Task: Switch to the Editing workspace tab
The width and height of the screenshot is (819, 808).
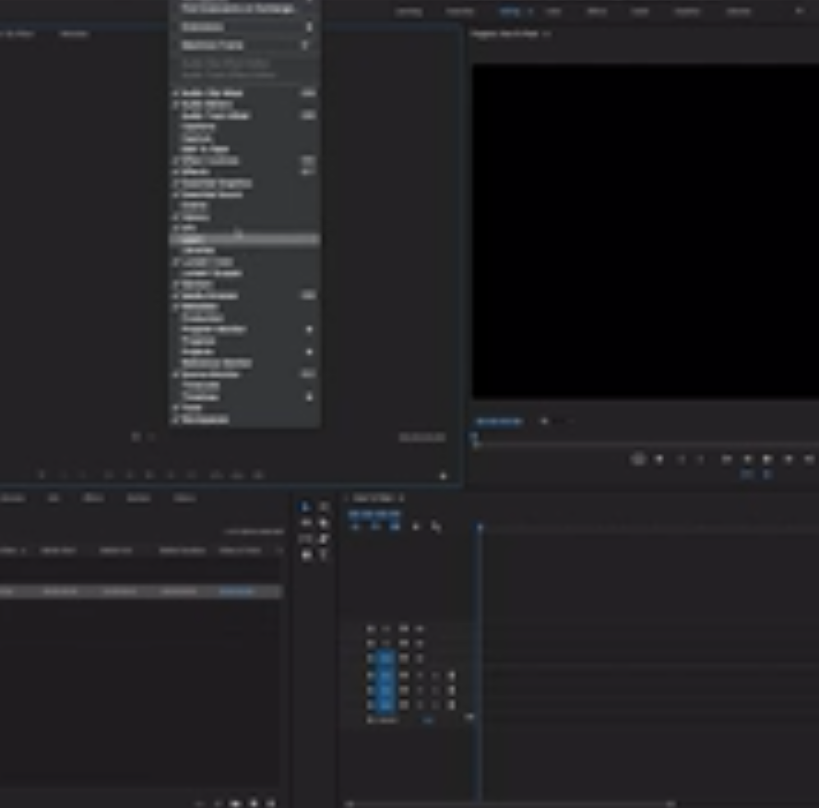Action: [x=513, y=11]
